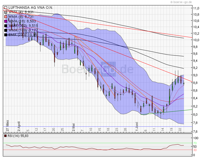
Task: Click the pink WMA (8) legend swatch
Action: 6,17
